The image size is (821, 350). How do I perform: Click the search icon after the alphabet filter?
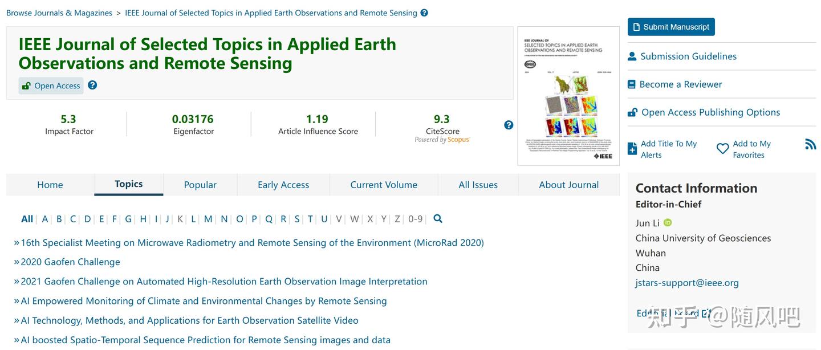click(x=438, y=219)
